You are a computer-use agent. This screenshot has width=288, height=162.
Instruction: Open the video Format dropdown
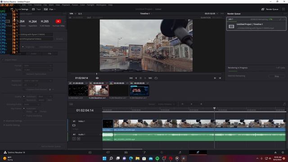[x=38, y=66]
